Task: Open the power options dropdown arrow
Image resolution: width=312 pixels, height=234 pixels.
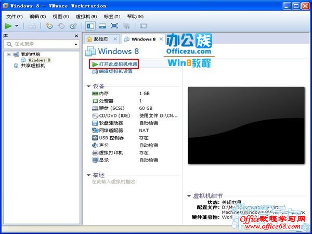Action: coord(17,25)
